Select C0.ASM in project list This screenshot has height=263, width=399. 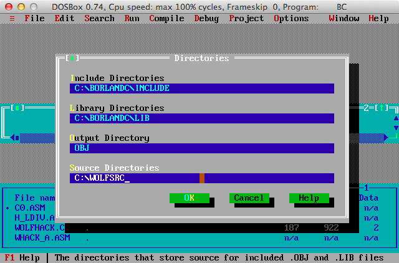point(30,208)
